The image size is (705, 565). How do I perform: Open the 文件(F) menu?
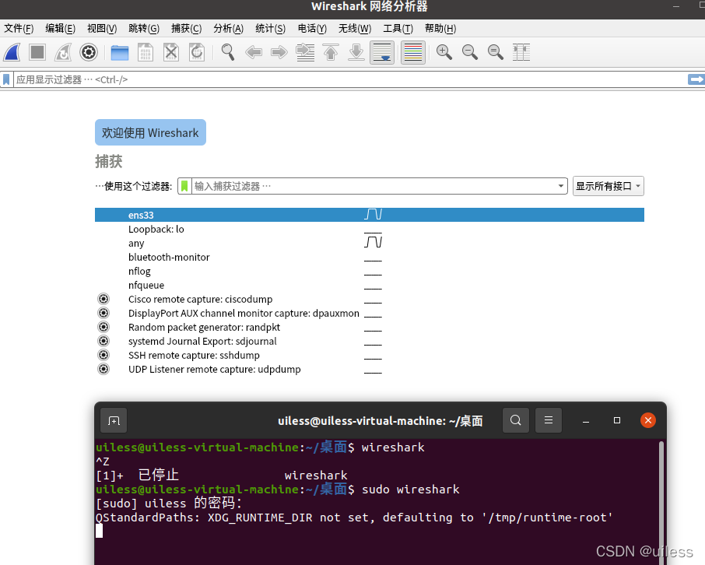(19, 29)
